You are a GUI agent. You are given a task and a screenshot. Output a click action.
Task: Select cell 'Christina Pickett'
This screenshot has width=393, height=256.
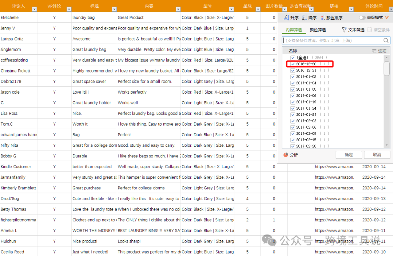pos(19,71)
